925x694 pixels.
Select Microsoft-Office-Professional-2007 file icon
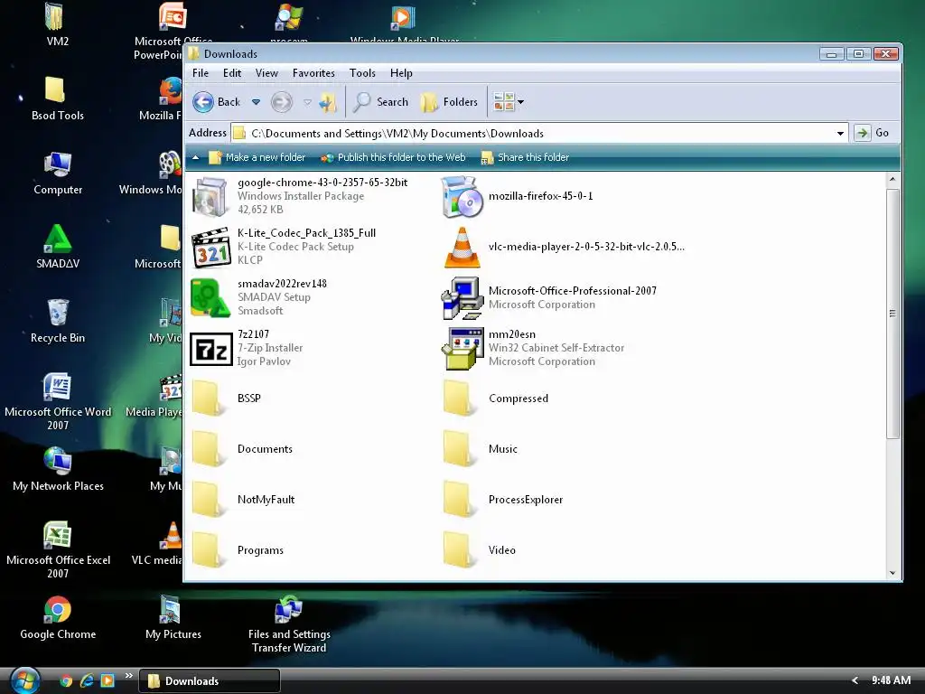[x=462, y=297]
